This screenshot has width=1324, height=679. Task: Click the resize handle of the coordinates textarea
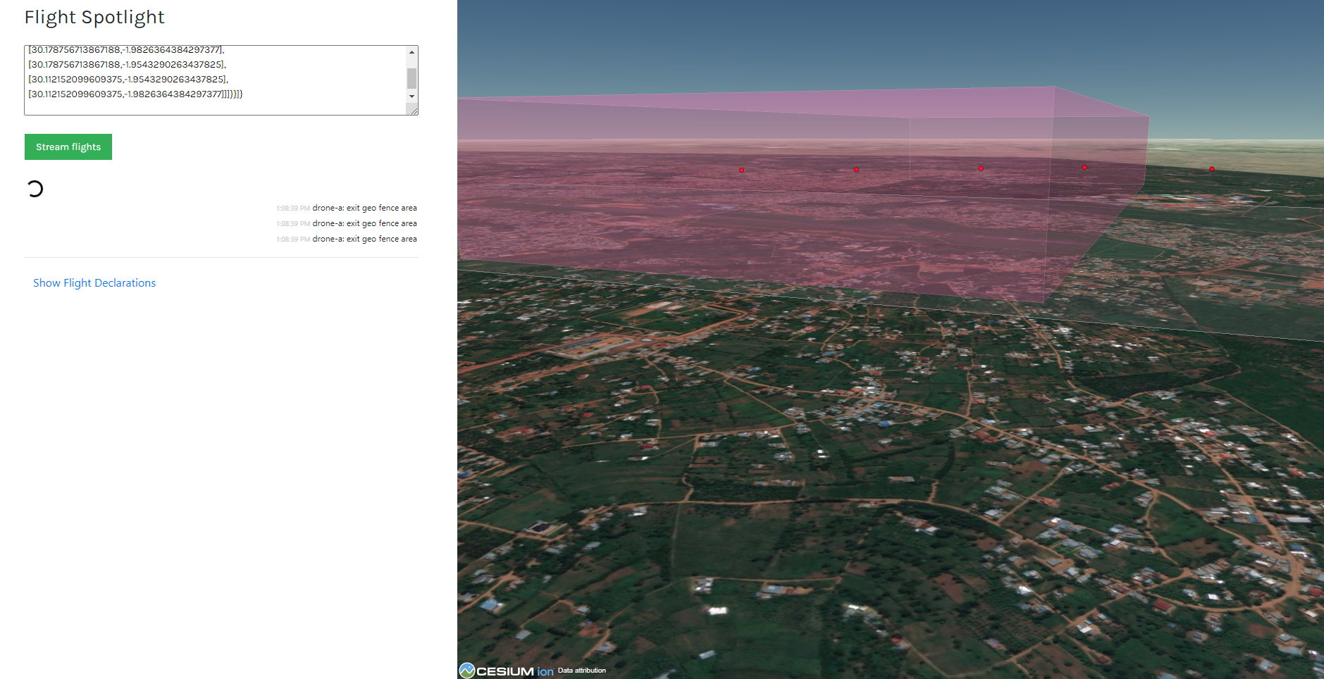point(414,111)
